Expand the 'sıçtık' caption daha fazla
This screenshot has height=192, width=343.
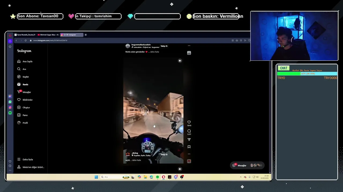[136, 160]
